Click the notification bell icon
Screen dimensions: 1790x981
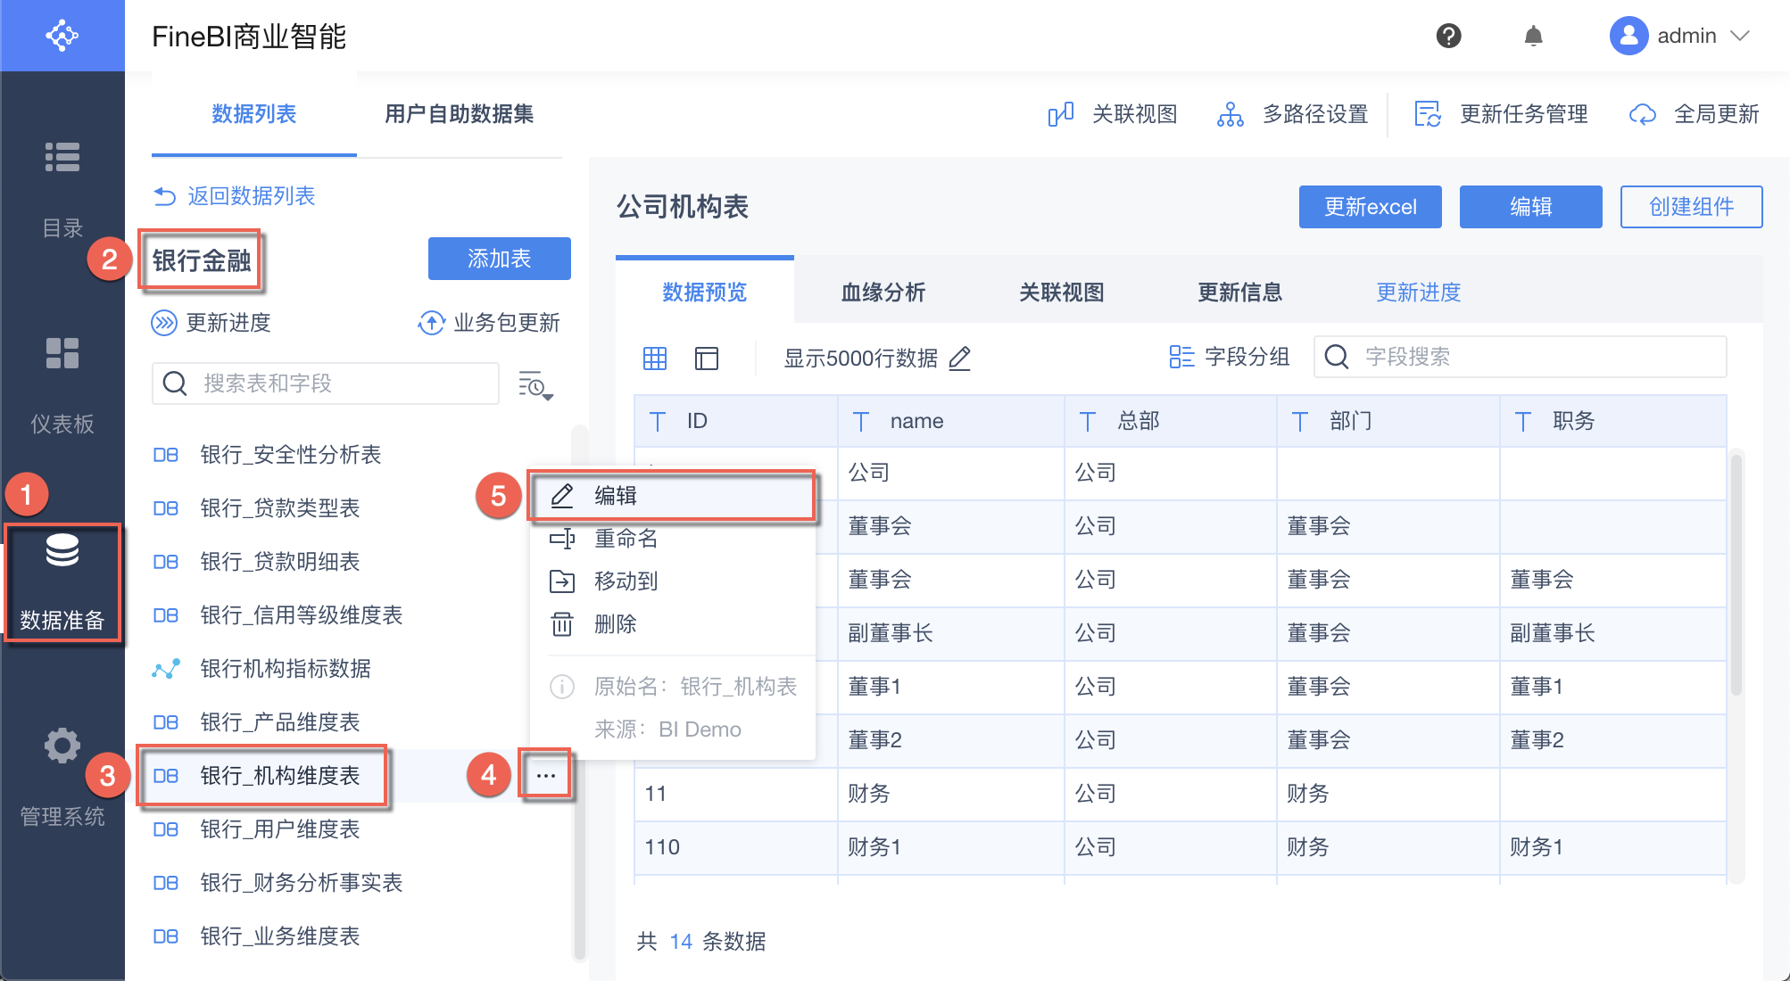1533,36
